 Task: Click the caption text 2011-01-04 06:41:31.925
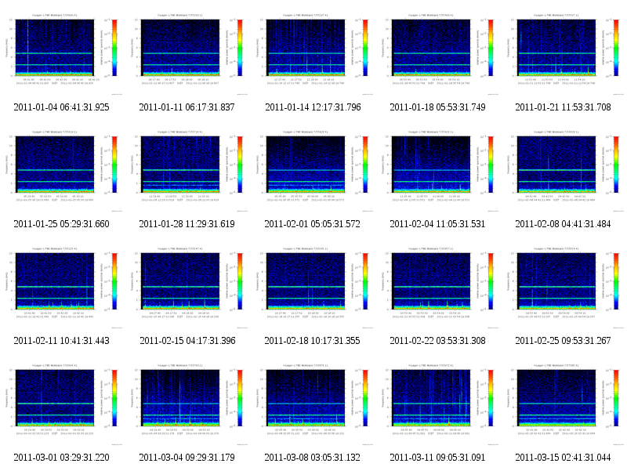[61, 107]
